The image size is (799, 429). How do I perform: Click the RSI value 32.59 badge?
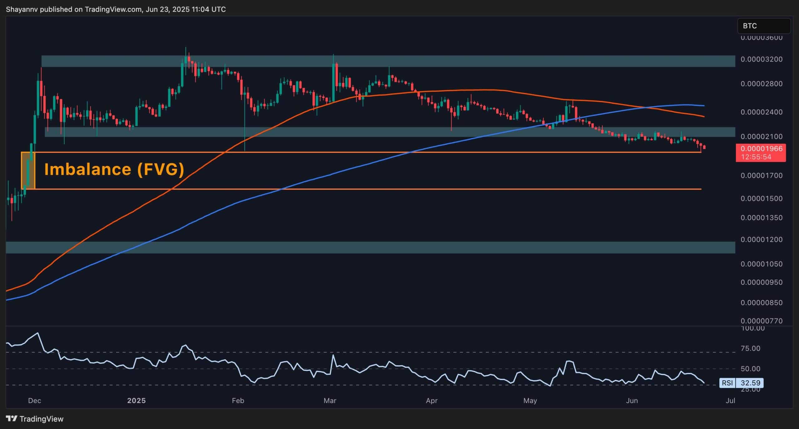[x=750, y=383]
